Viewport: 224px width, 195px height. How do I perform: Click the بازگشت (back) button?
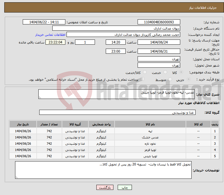point(105,187)
